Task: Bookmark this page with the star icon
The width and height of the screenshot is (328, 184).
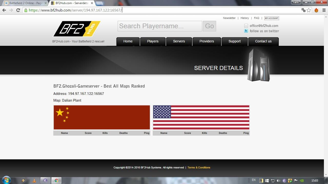Action: click(x=309, y=10)
